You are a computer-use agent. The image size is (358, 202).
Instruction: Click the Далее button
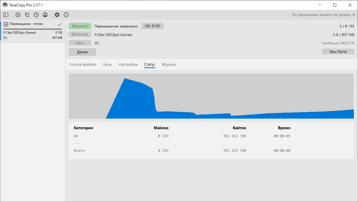point(82,52)
